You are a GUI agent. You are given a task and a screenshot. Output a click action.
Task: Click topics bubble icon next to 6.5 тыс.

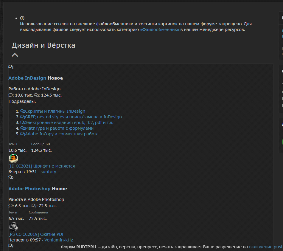(x=11, y=206)
